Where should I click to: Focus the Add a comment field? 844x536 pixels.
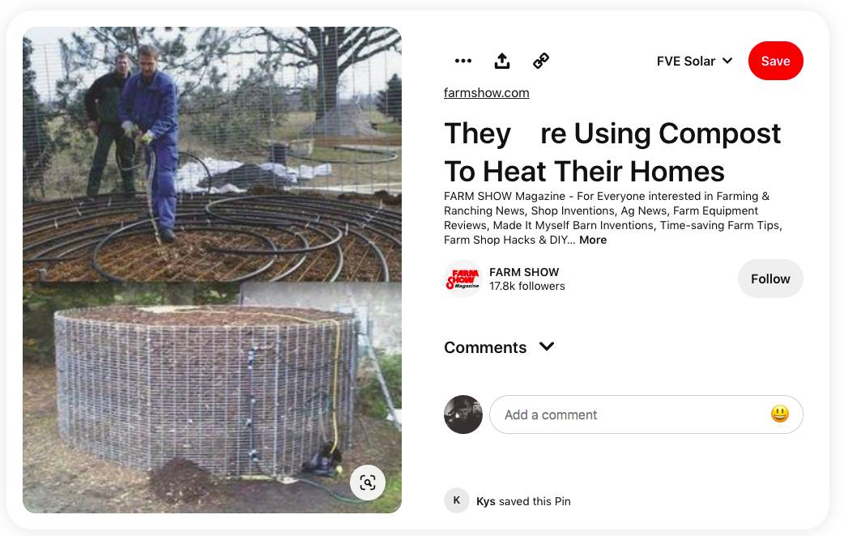click(x=646, y=415)
